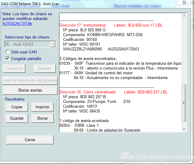Image resolution: width=194 pixels, height=165 pixels.
Task: Click the scrollbar down arrow in results
Action: coord(184,129)
